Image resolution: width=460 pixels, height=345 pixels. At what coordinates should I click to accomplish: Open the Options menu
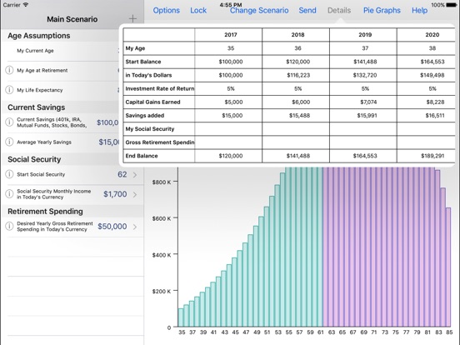(167, 11)
